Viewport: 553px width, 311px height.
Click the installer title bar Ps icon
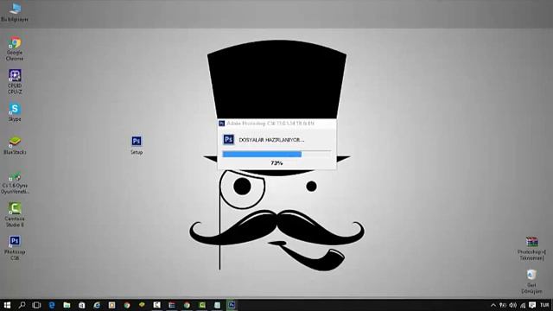221,123
